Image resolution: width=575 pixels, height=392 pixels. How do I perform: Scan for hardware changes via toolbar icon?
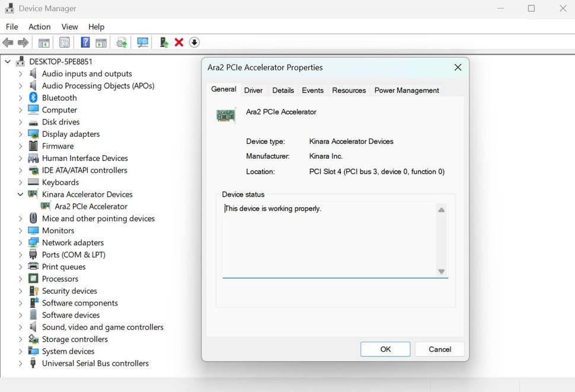click(x=142, y=42)
